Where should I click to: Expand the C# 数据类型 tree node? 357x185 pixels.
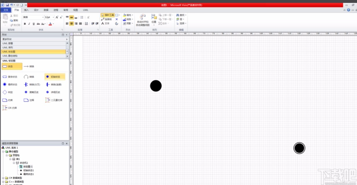(2, 178)
